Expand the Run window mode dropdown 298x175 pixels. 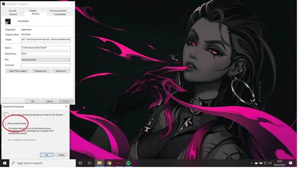click(x=46, y=60)
